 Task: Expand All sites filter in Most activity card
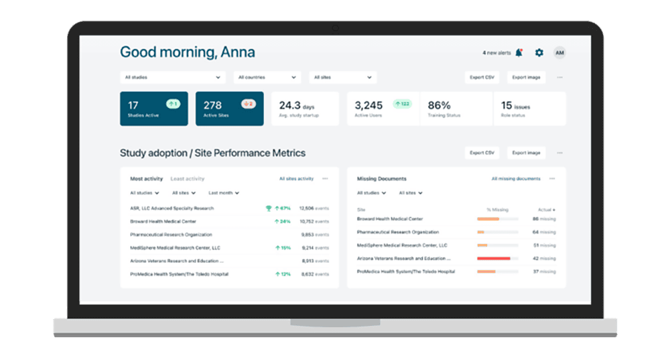tap(184, 193)
